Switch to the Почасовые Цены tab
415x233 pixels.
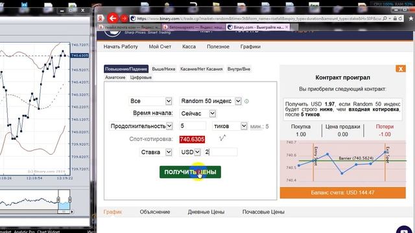click(263, 212)
